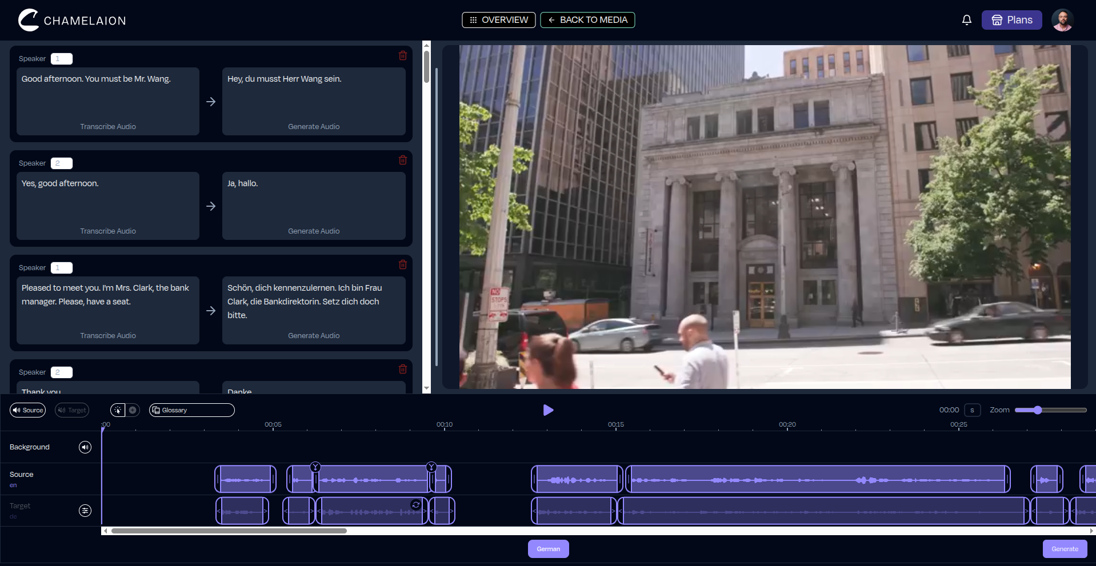
Task: Open the user profile avatar menu
Action: point(1062,20)
